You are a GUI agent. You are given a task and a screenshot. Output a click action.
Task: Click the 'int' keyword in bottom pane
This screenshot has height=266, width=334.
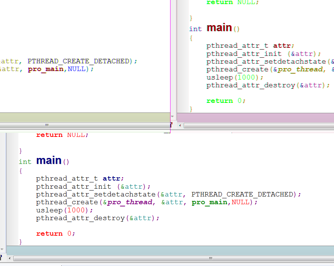[25, 162]
